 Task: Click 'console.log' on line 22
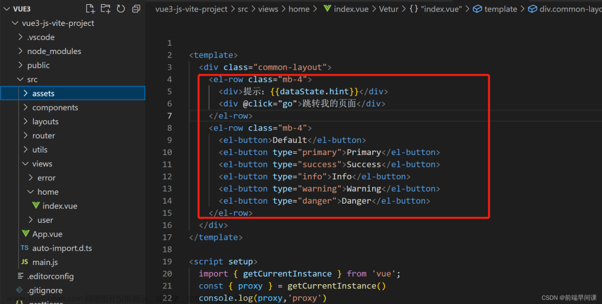(225, 298)
